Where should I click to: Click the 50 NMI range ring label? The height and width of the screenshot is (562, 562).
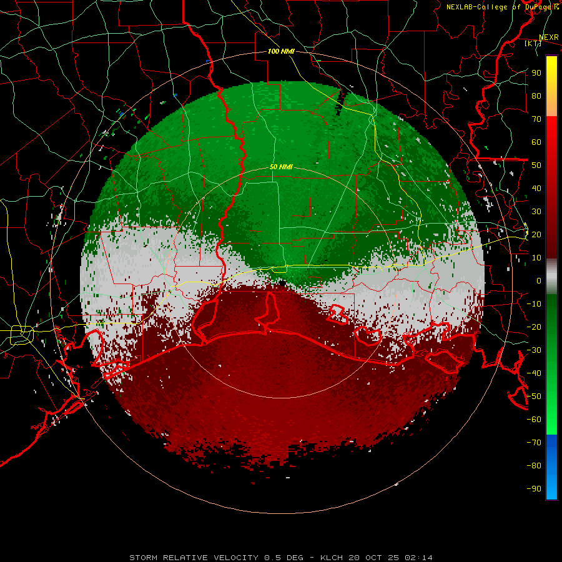(x=282, y=167)
